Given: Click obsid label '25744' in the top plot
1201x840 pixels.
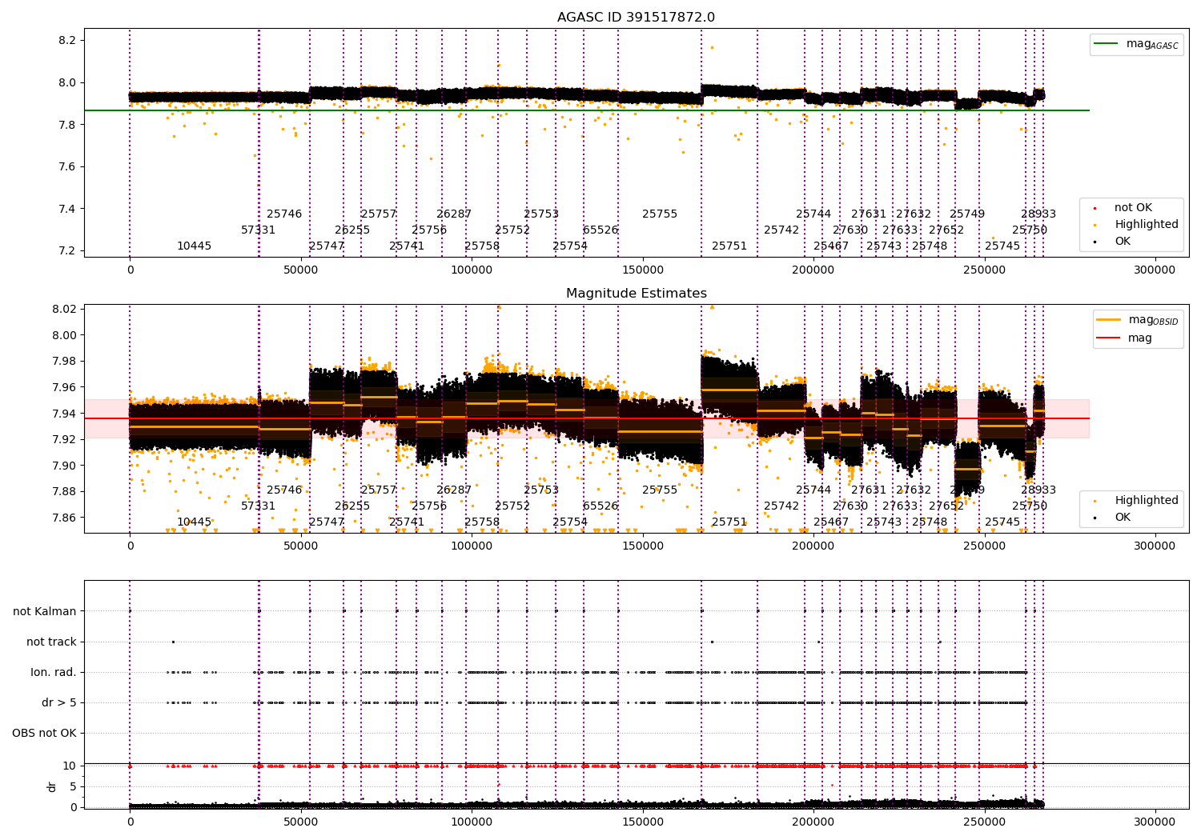Looking at the screenshot, I should [x=813, y=214].
